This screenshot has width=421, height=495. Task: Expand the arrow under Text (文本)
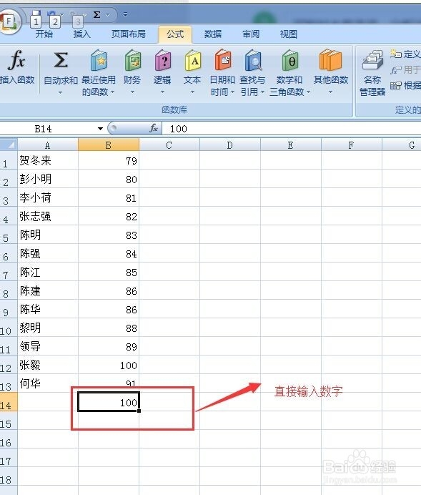(193, 92)
